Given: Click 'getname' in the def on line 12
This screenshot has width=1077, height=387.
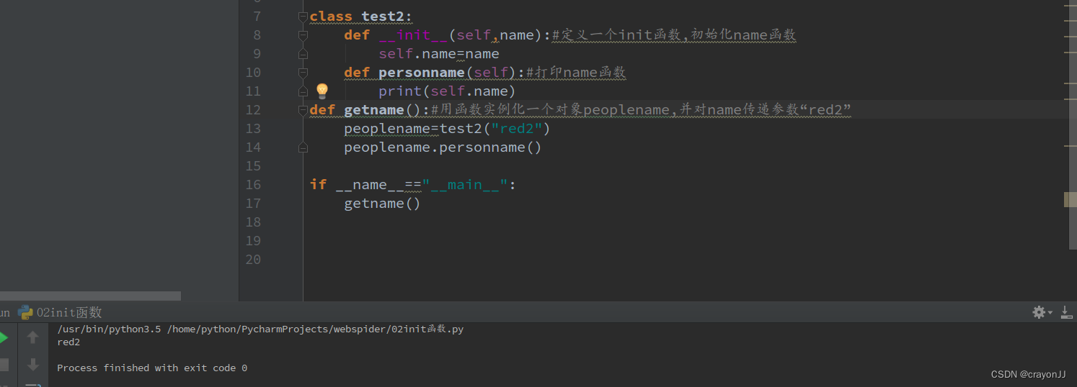Looking at the screenshot, I should (x=374, y=110).
